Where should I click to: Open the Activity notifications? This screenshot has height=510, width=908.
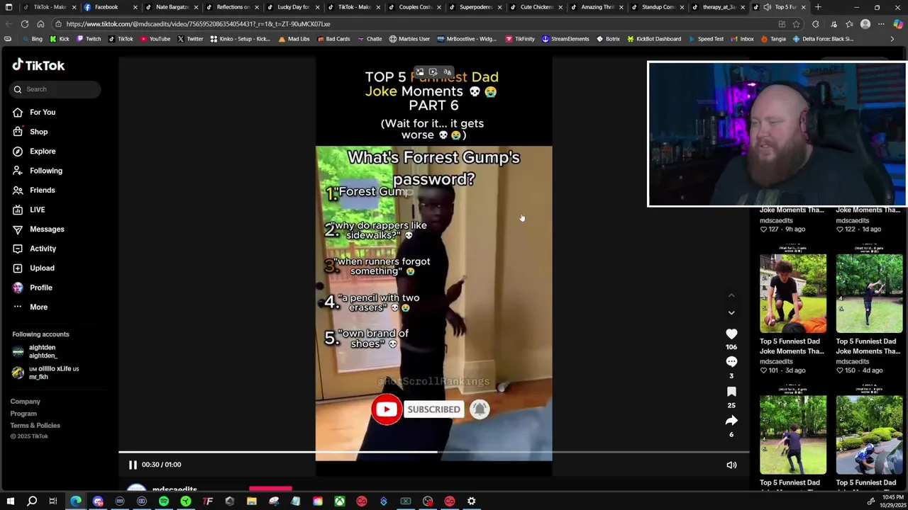tap(35, 249)
